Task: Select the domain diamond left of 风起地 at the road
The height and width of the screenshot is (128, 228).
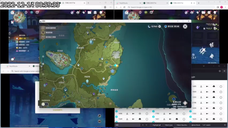Action: [x=82, y=68]
